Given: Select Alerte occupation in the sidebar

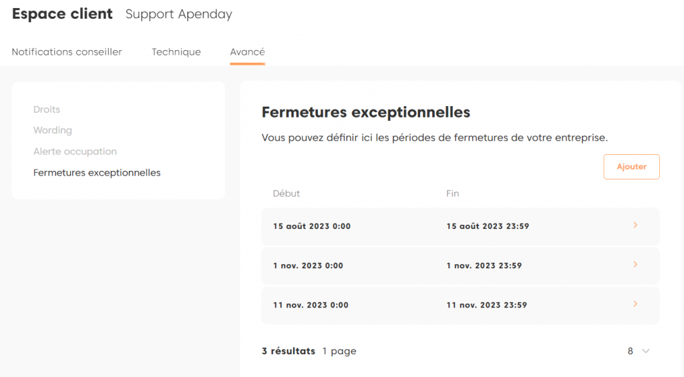Looking at the screenshot, I should click(75, 151).
